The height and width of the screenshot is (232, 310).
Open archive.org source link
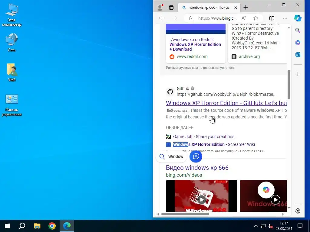click(x=249, y=56)
